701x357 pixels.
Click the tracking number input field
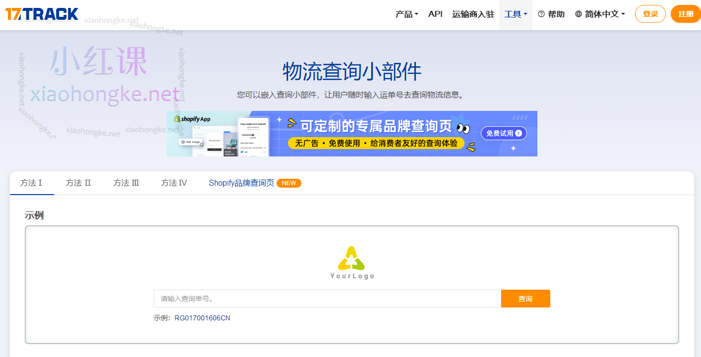pos(327,298)
